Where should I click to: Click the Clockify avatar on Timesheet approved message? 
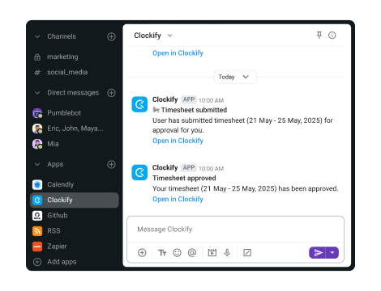click(139, 172)
